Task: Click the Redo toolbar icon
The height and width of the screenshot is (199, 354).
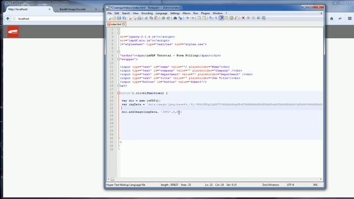Action: pos(168,18)
